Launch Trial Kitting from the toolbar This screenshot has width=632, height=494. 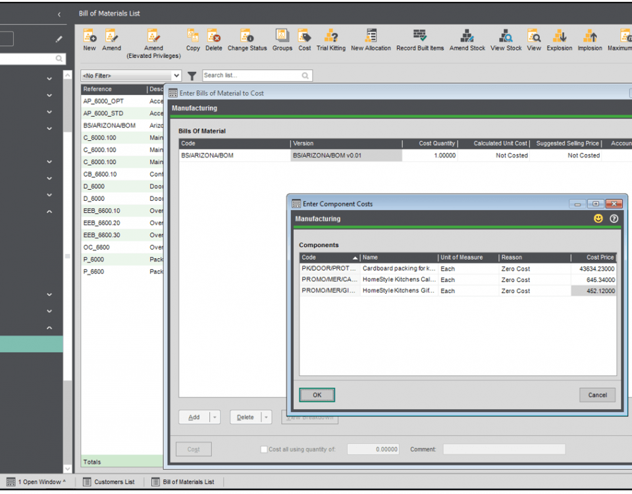coord(331,40)
